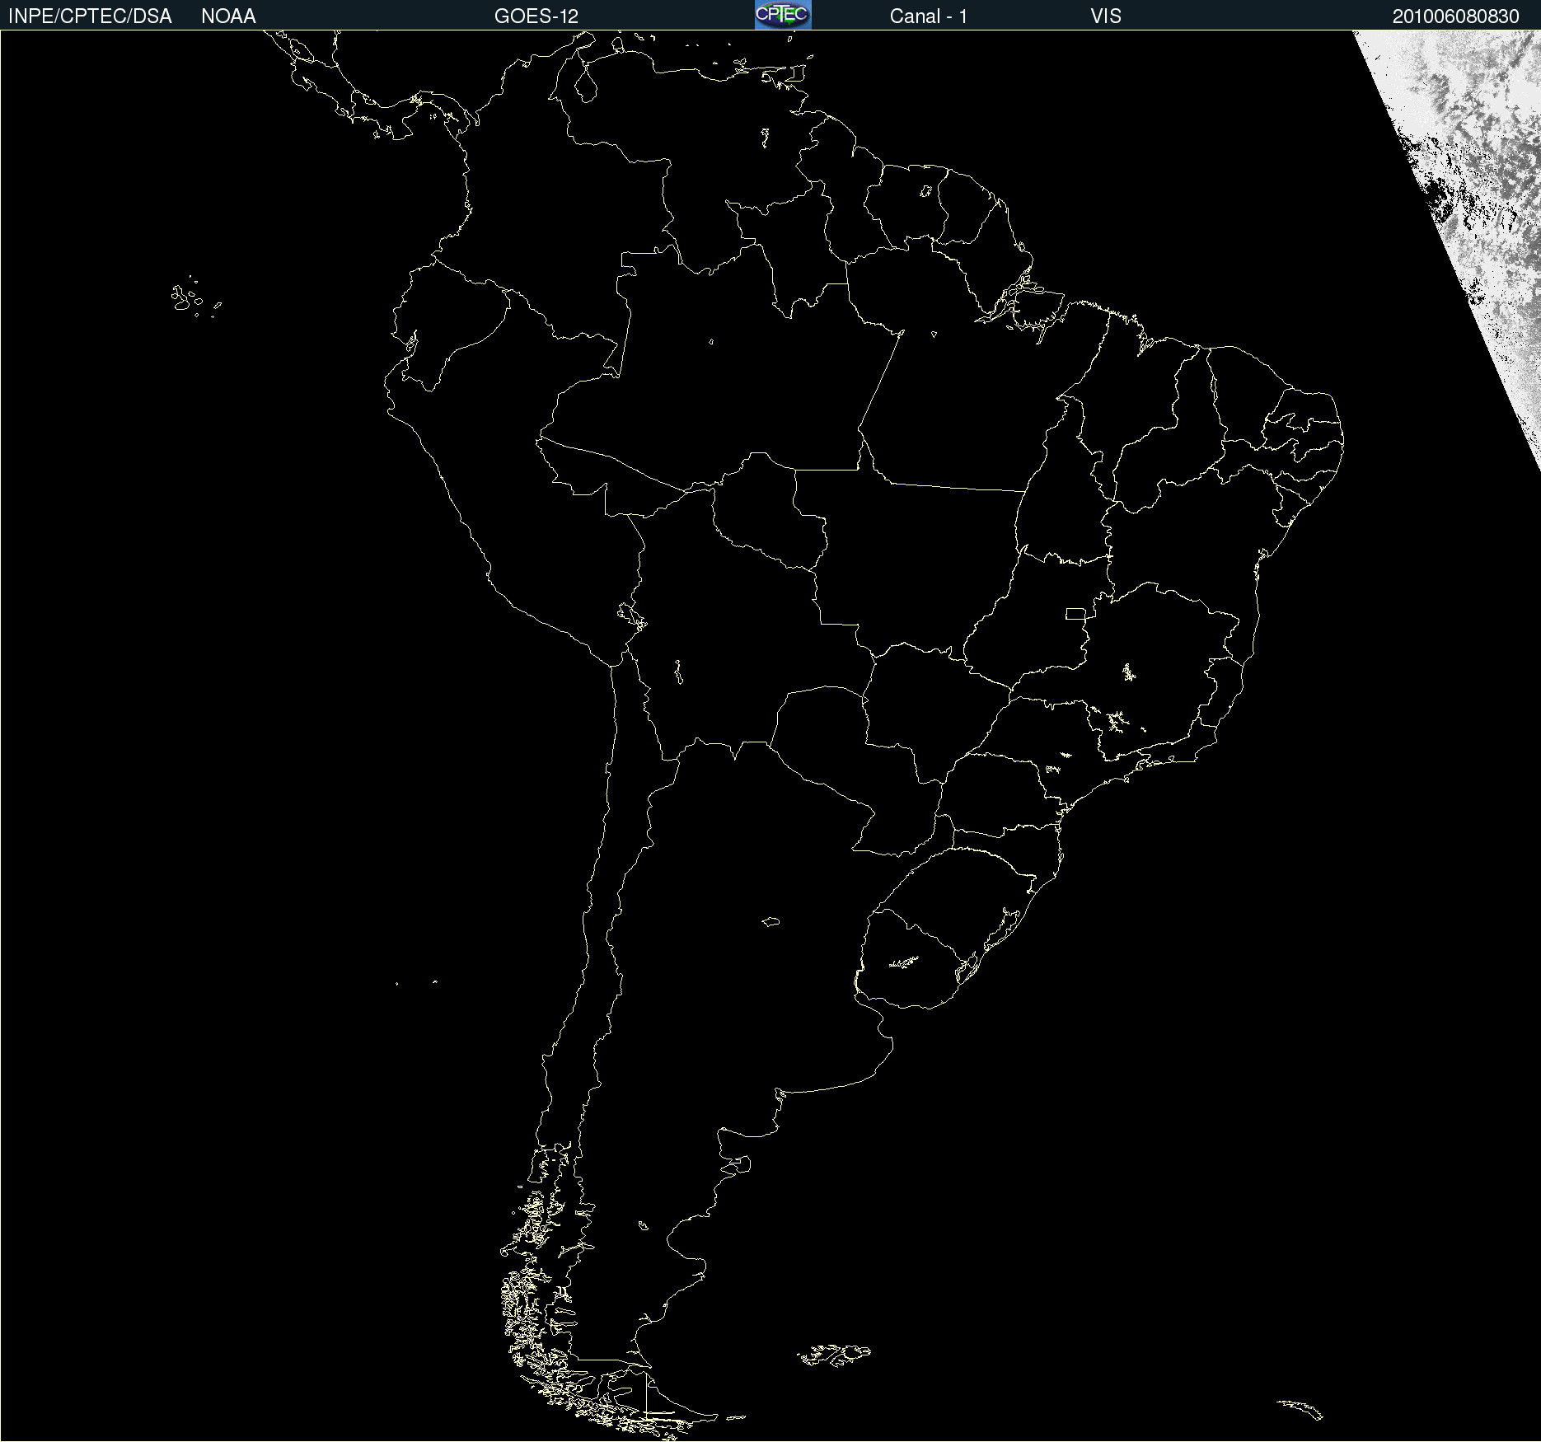Click the Falkland Islands outline
The width and height of the screenshot is (1541, 1442).
coord(834,1355)
